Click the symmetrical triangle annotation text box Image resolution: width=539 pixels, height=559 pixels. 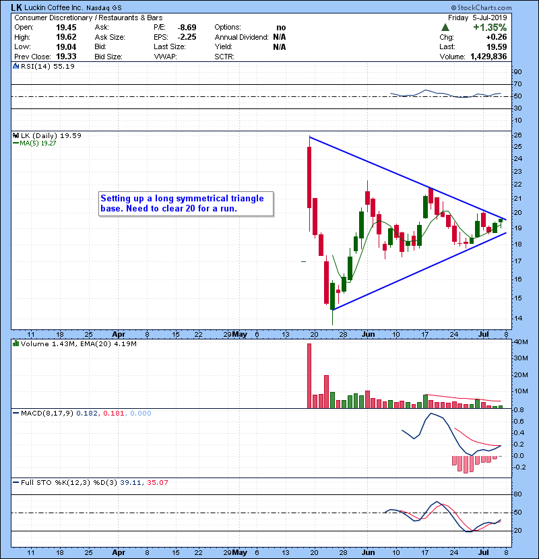point(186,203)
